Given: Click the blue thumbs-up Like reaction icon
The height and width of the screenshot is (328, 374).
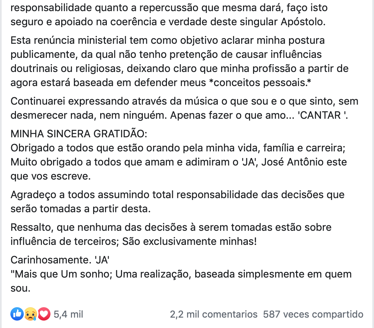Looking at the screenshot, I should (17, 314).
